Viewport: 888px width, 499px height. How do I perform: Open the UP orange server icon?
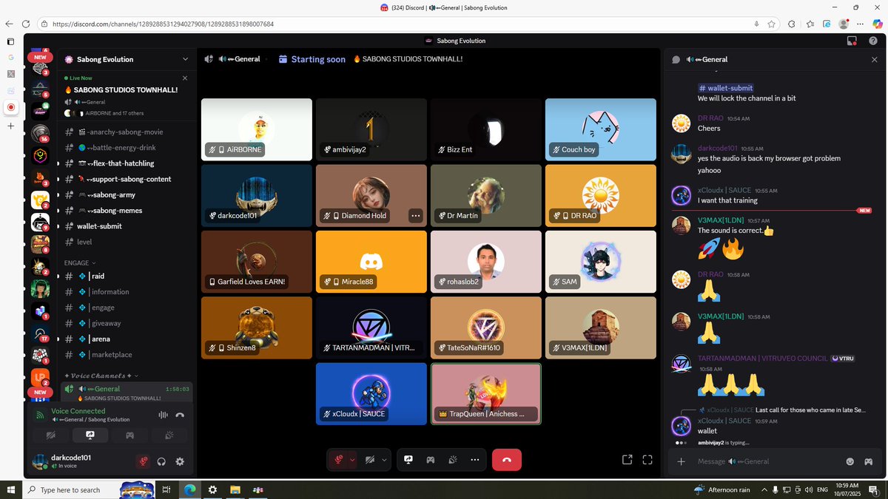tap(41, 378)
